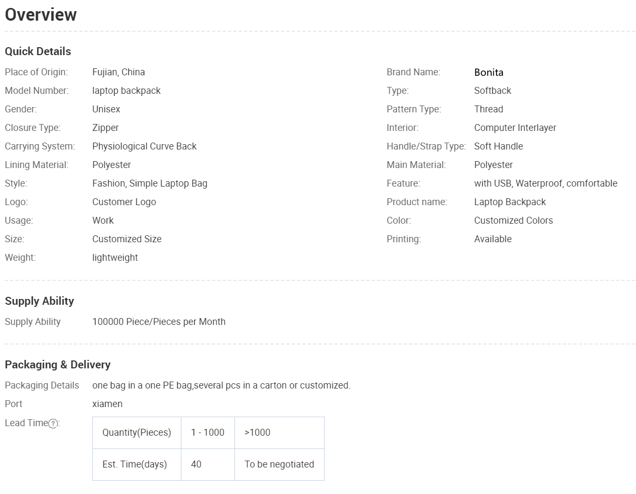Click the Bonita brand name value
Screen dimensions: 636x494
point(489,72)
